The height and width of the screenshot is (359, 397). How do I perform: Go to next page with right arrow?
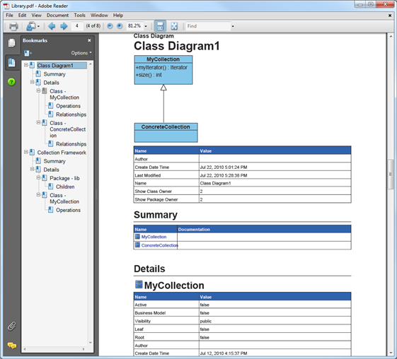(x=64, y=26)
